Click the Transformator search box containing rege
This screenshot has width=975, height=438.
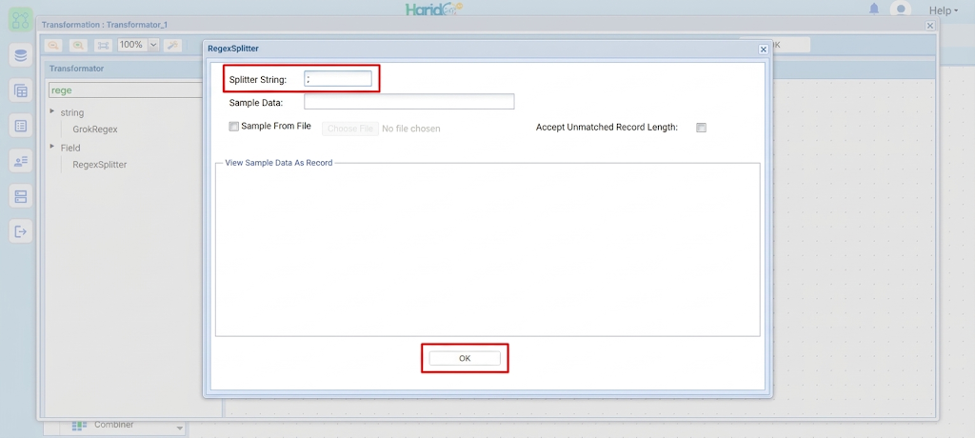[128, 90]
